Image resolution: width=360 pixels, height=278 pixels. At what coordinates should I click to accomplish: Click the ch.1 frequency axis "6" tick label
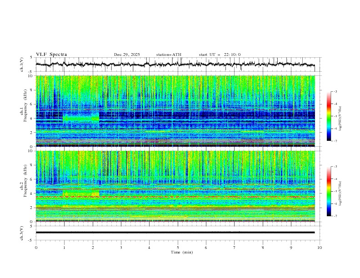(x=32, y=104)
